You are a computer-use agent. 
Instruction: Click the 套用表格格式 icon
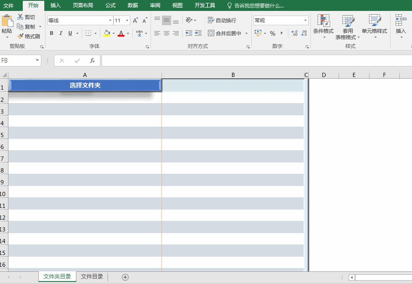coord(348,26)
